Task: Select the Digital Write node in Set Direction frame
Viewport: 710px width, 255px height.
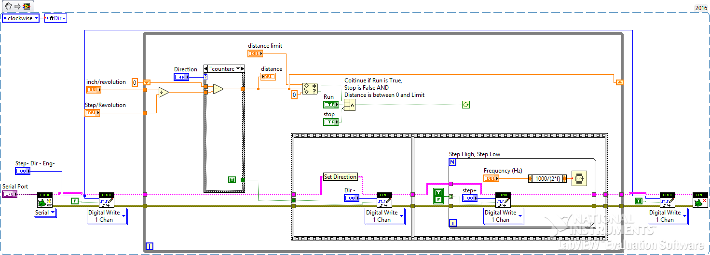Action: point(384,200)
